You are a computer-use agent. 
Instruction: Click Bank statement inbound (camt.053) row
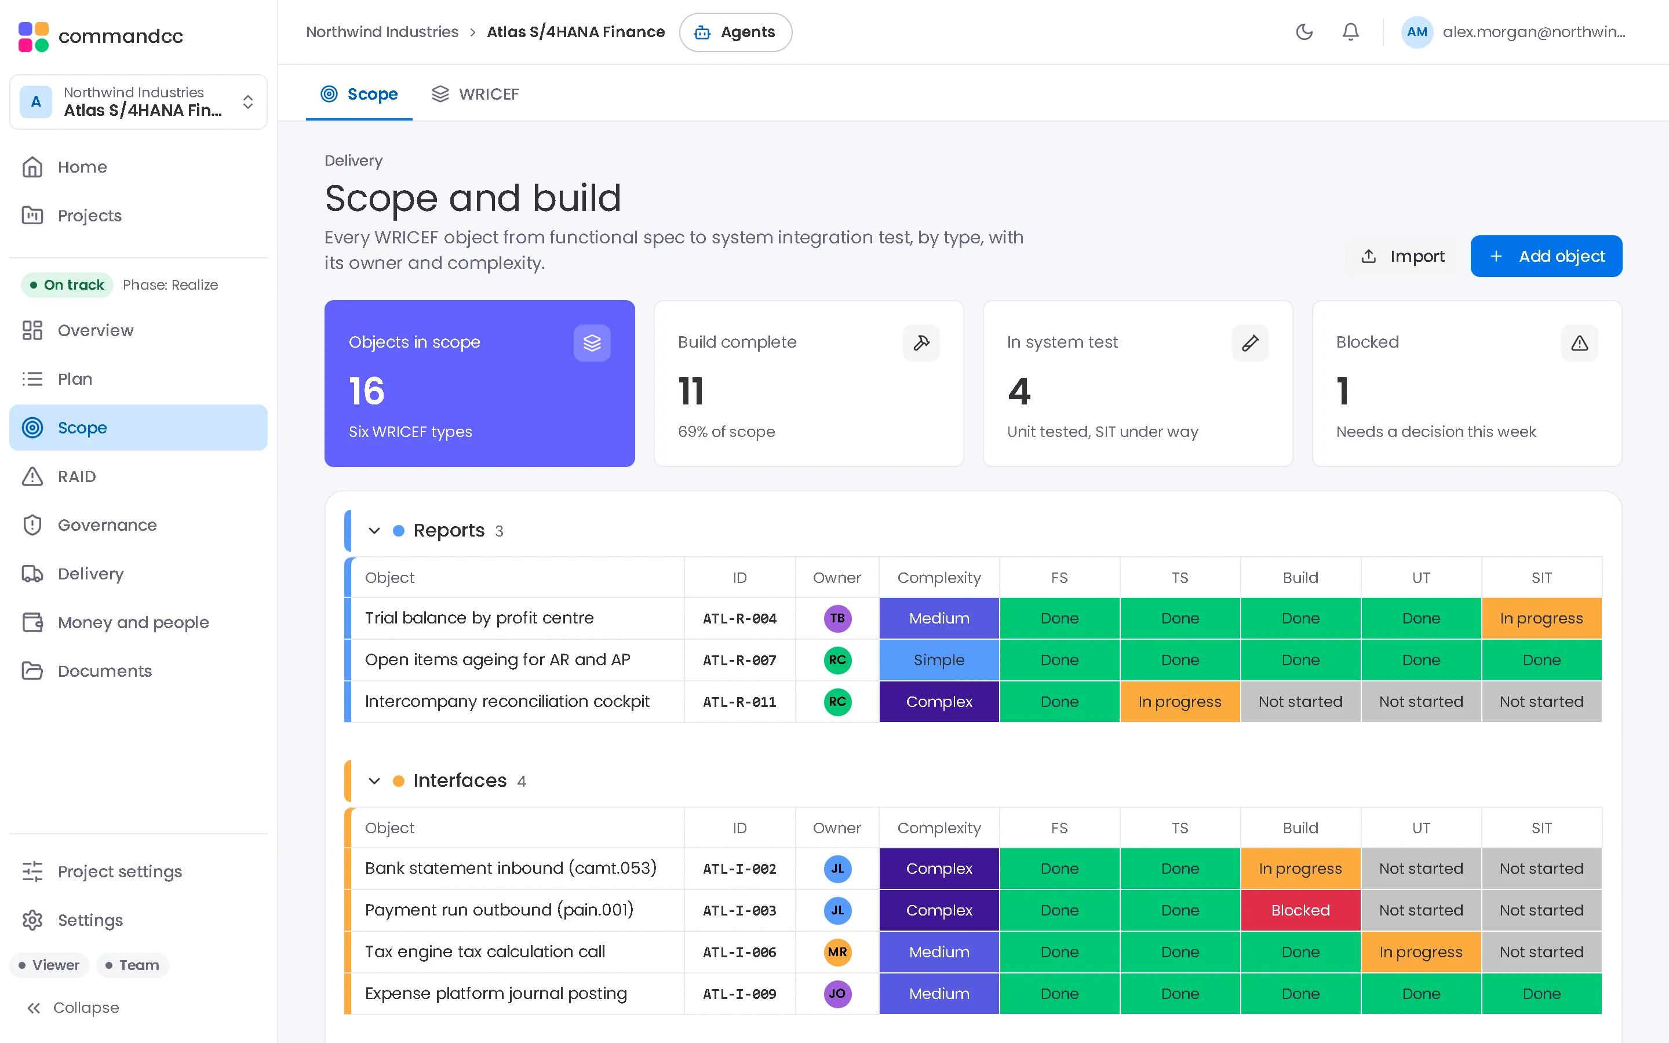[x=972, y=869]
